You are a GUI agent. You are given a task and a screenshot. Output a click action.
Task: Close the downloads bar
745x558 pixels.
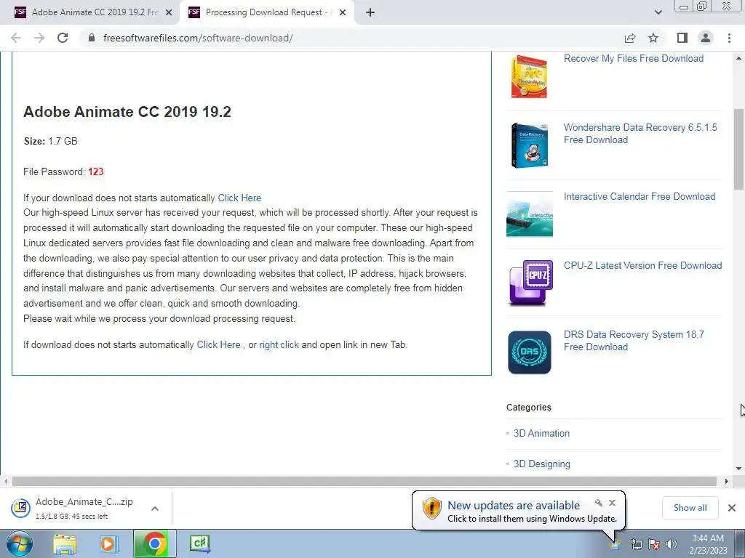tap(732, 508)
